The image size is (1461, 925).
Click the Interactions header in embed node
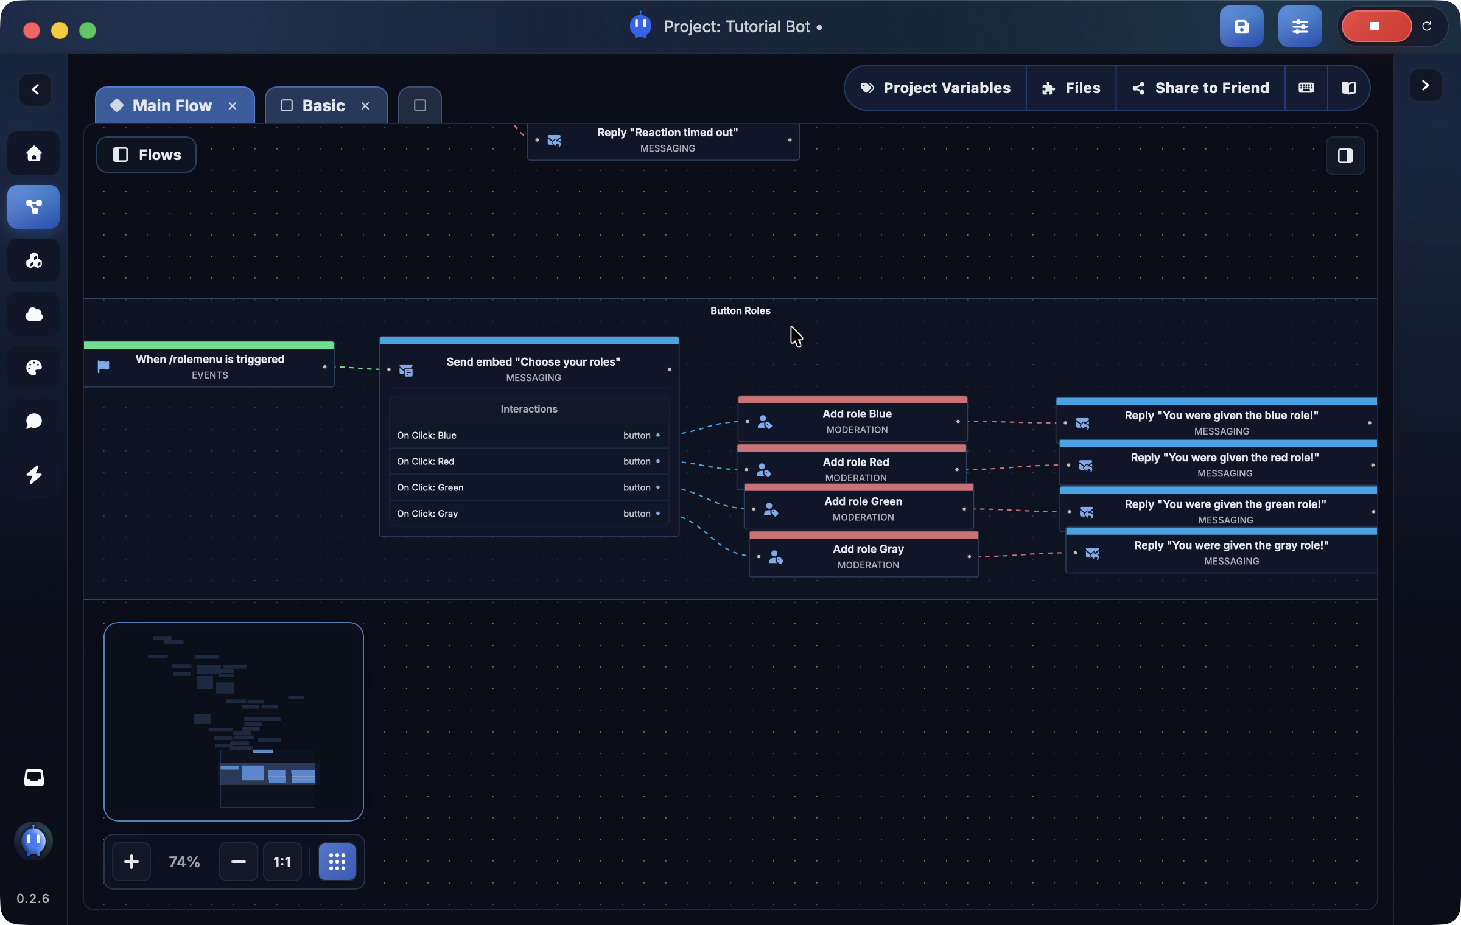[529, 409]
